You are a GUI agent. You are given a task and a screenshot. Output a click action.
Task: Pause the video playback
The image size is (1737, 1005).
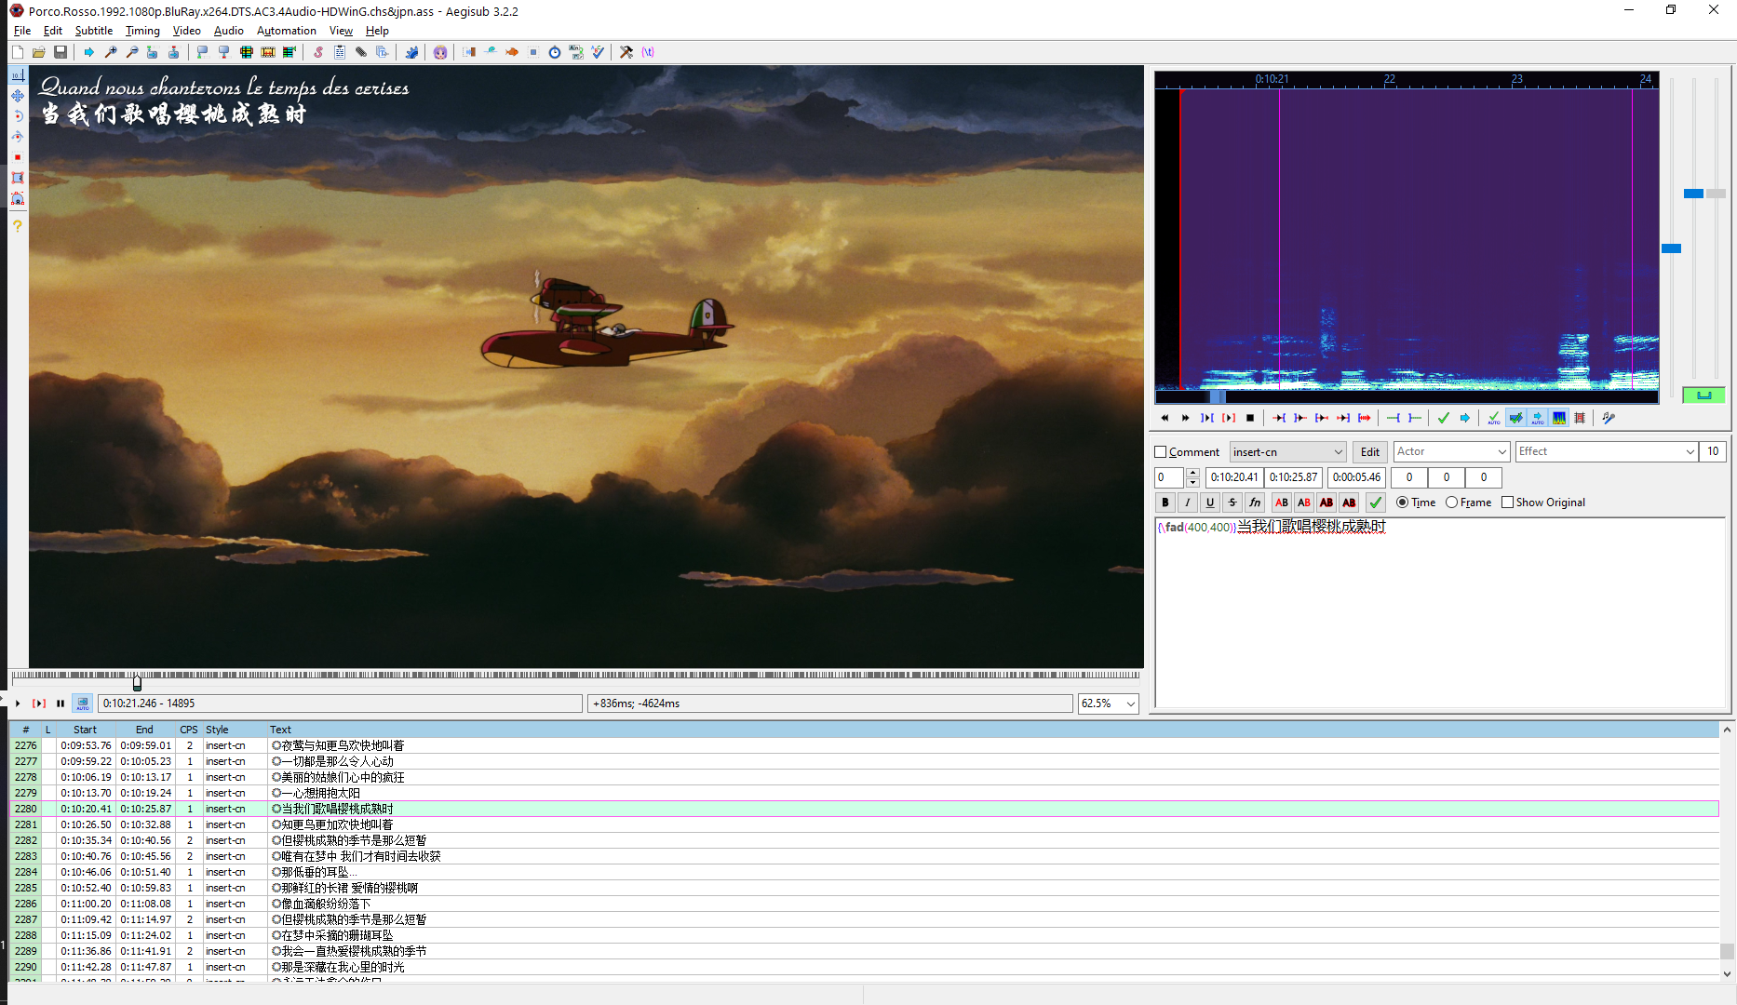tap(61, 703)
